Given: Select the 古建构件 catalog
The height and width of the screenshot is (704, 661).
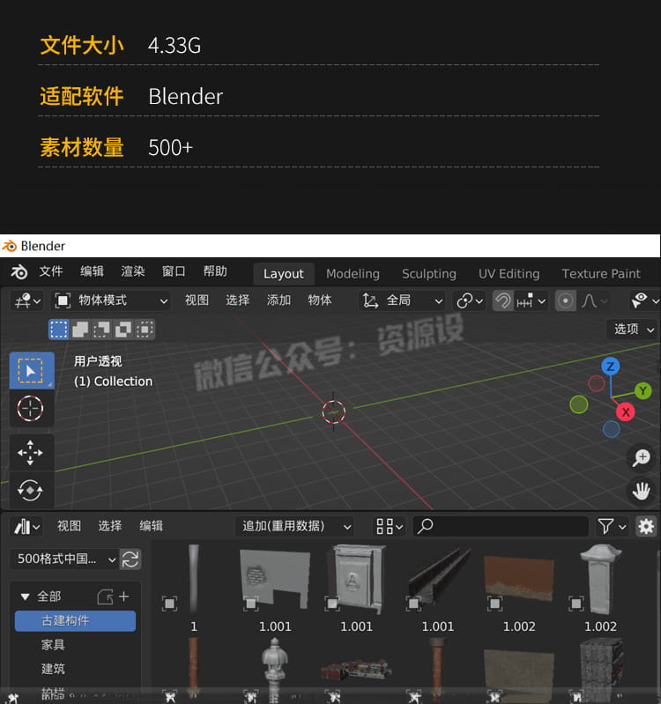Looking at the screenshot, I should coord(76,621).
